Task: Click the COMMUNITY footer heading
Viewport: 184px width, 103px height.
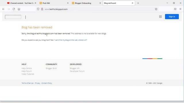Action: tap(51, 64)
